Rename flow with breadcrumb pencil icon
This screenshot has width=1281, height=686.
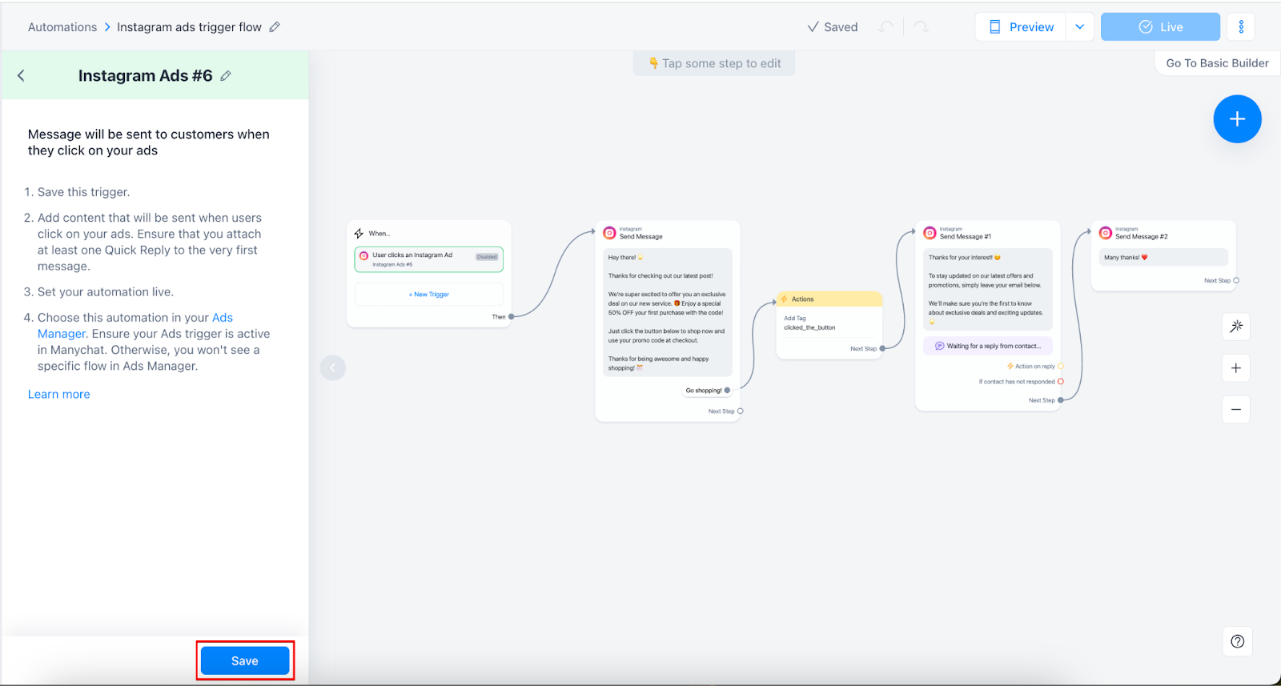[275, 27]
